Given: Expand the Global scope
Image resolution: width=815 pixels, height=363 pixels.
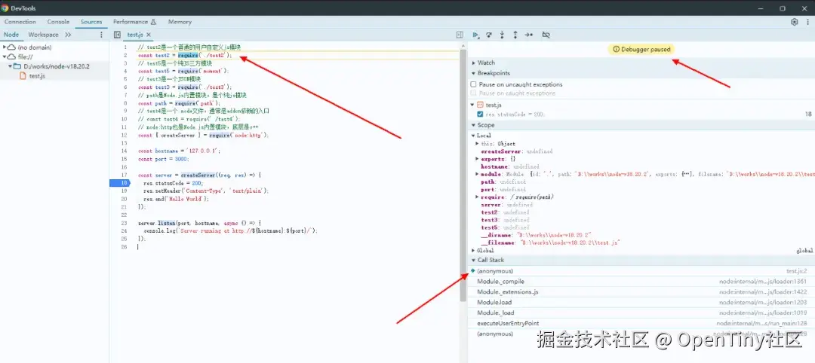Looking at the screenshot, I should pyautogui.click(x=473, y=251).
